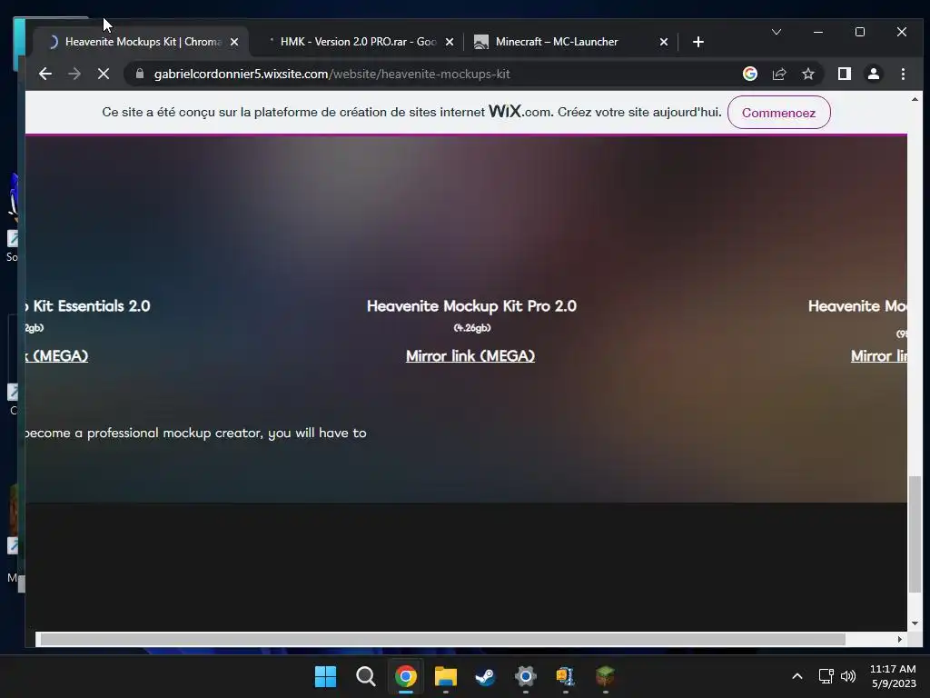Click the Chrome taskbar icon
The image size is (930, 698).
(406, 676)
